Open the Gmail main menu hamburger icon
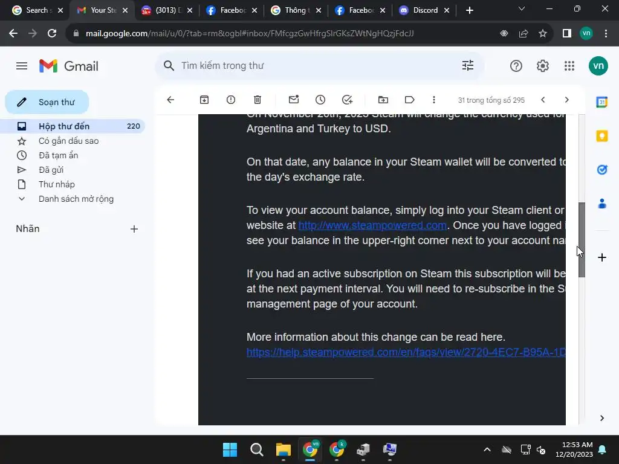 (x=22, y=66)
